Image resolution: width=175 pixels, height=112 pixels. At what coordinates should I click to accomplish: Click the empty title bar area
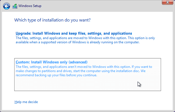pyautogui.click(x=98, y=6)
